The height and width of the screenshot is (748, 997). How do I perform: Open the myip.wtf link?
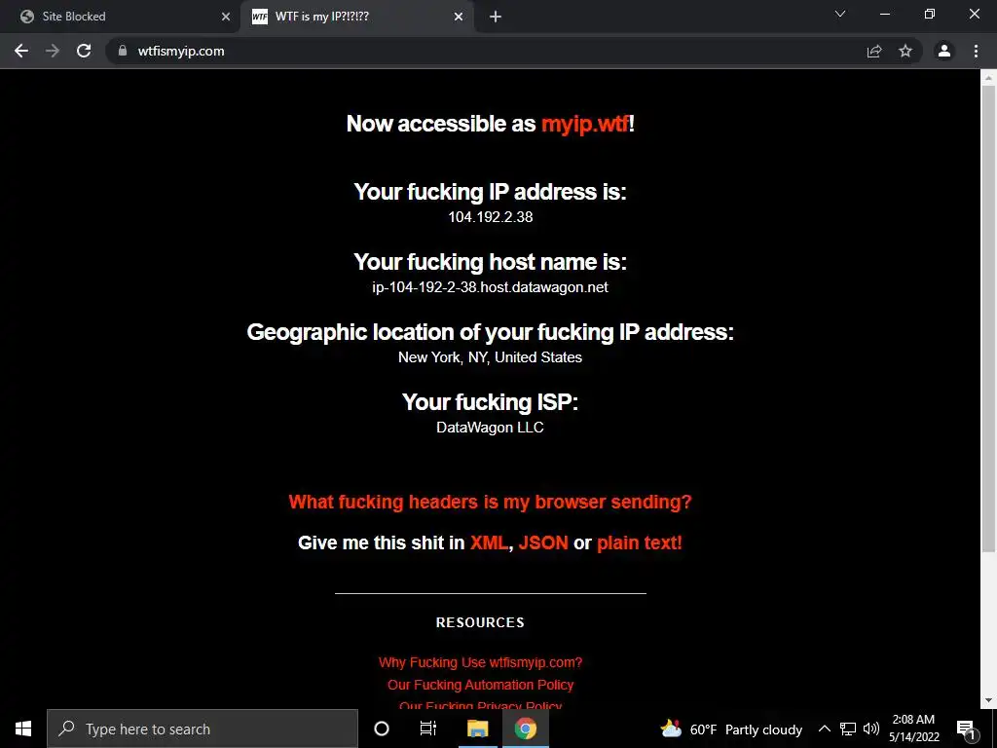[584, 124]
